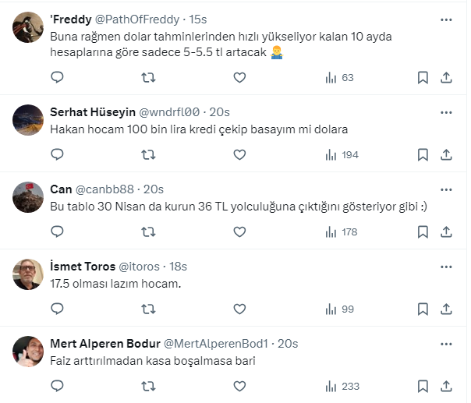View 233 views analytics on Mert's tweet
Image resolution: width=471 pixels, height=403 pixels.
pos(341,386)
